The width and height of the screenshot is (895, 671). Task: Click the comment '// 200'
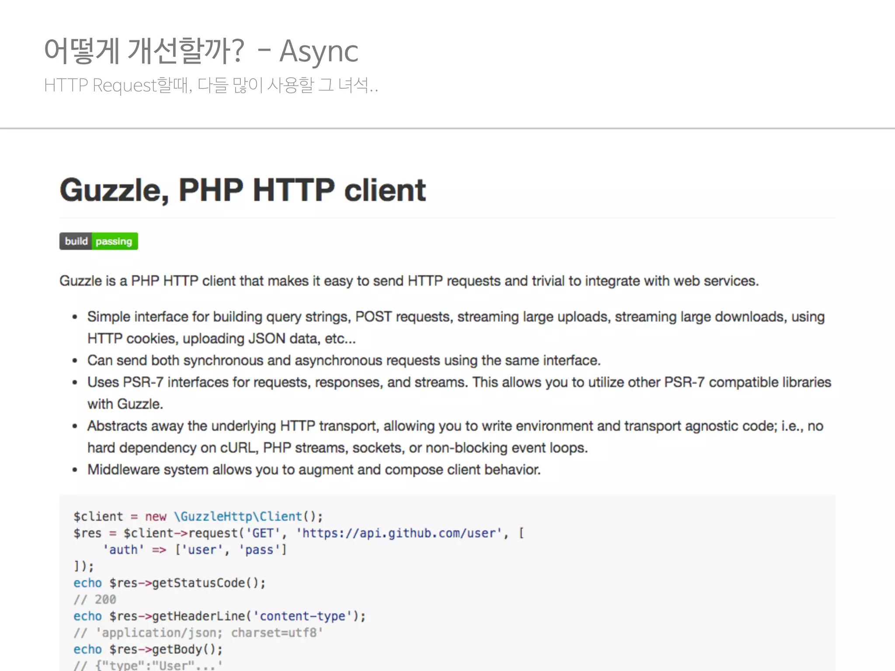point(95,599)
